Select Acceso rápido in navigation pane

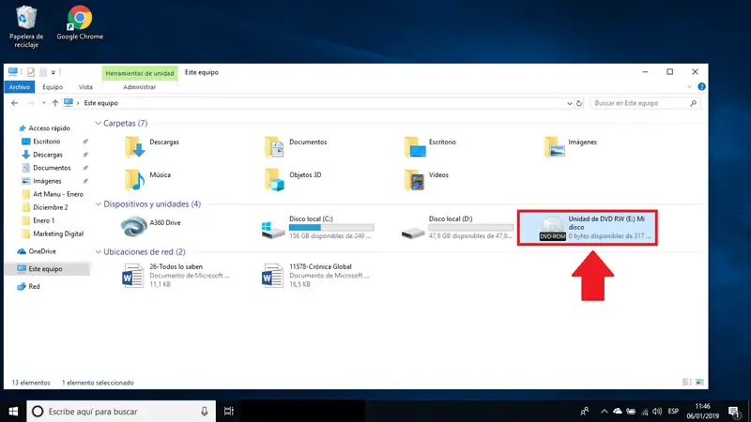click(x=50, y=128)
